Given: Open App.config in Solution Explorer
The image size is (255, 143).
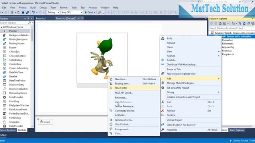Looking at the screenshot, I should (228, 47).
